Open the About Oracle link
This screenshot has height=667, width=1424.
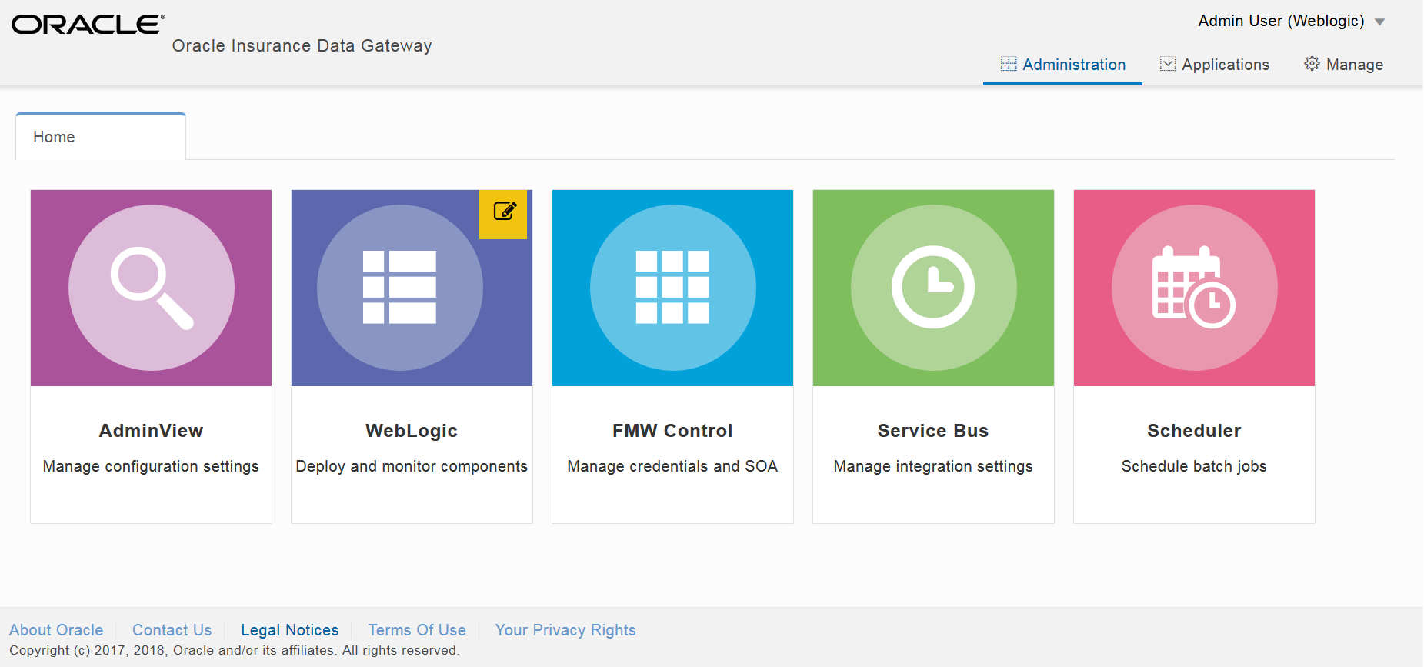[56, 630]
